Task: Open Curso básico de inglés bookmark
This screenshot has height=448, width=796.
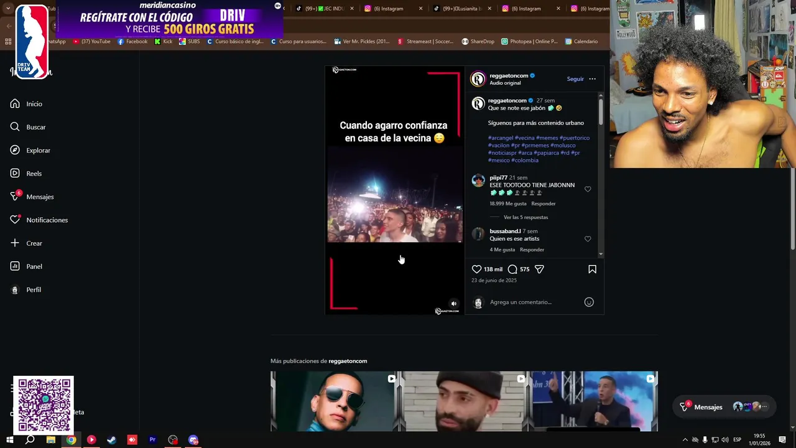Action: [235, 42]
